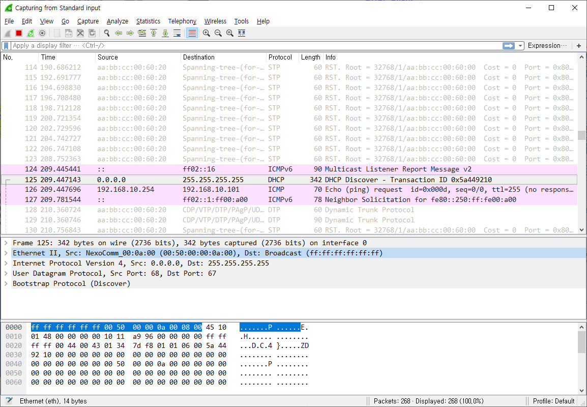Zoom out packet text

[x=218, y=34]
